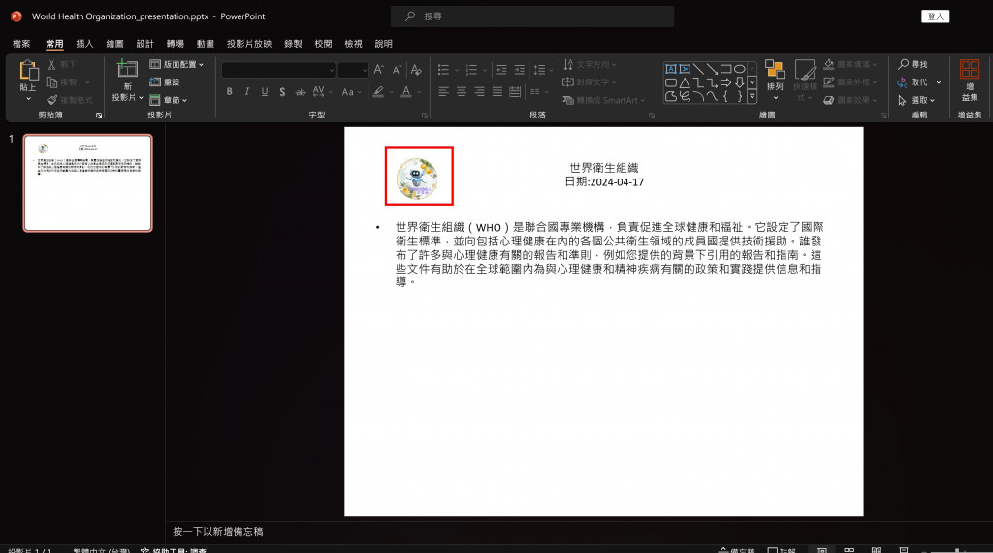Click the Paste (貼上) clipboard icon

[28, 70]
